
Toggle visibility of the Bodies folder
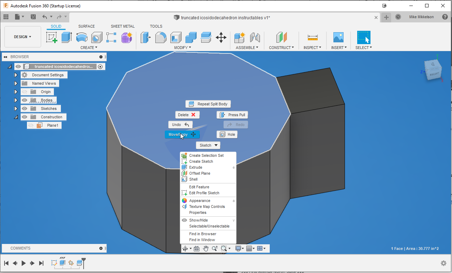click(x=24, y=100)
